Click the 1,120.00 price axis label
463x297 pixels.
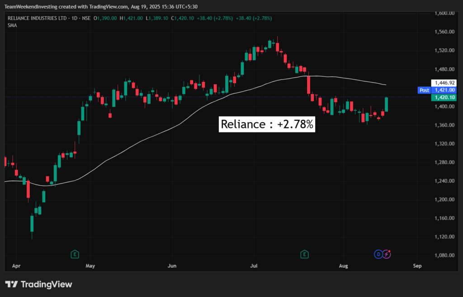coord(444,237)
